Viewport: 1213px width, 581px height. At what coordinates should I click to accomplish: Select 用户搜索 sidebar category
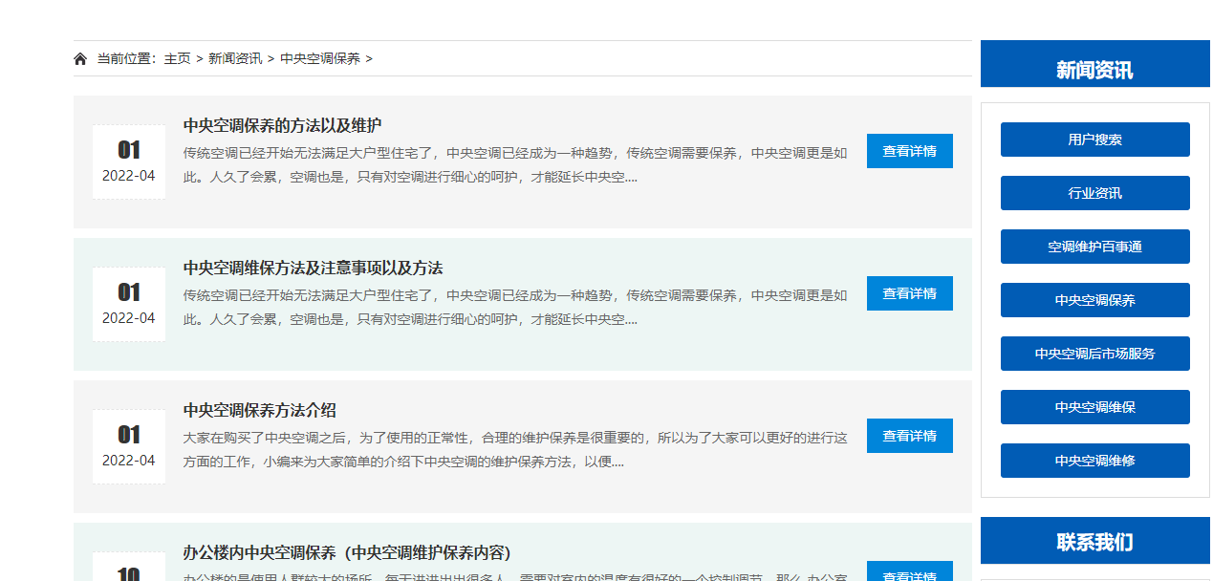point(1094,140)
